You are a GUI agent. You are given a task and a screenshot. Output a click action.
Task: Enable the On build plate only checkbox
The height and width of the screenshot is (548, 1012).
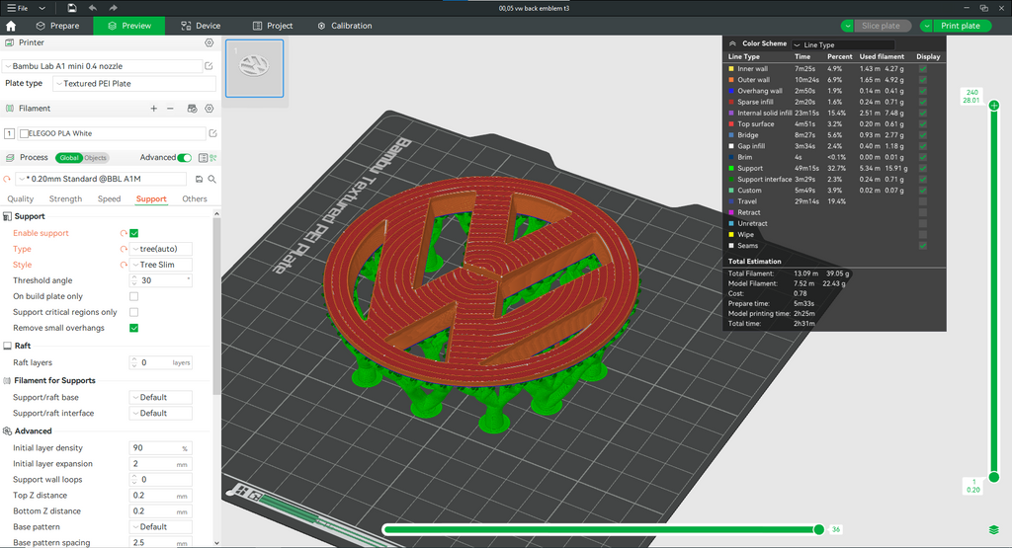[134, 296]
